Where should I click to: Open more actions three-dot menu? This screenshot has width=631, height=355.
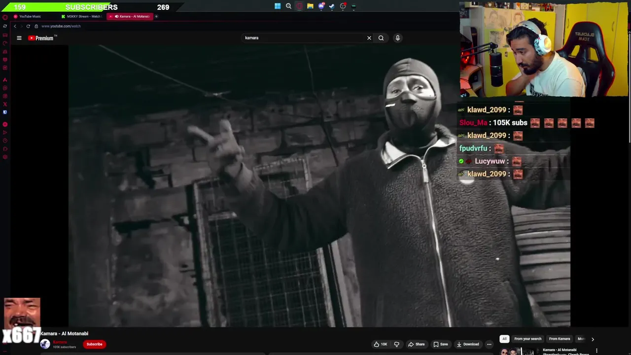(489, 344)
